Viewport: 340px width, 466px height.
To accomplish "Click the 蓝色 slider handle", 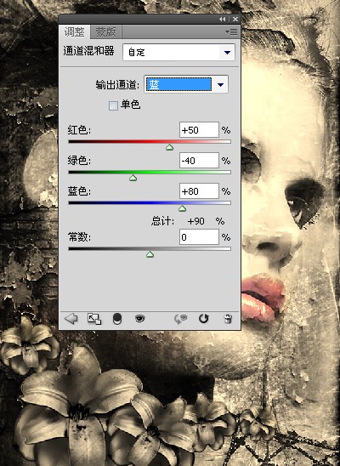I will (182, 208).
